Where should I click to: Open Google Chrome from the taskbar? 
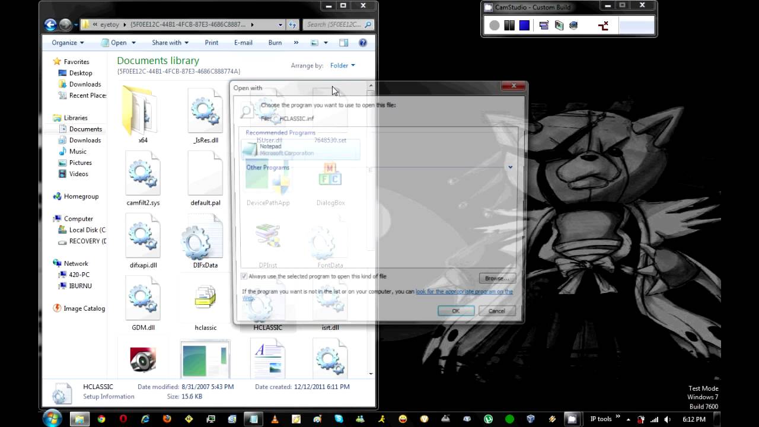point(101,419)
